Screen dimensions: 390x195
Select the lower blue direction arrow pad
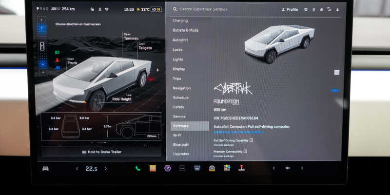click(x=42, y=64)
